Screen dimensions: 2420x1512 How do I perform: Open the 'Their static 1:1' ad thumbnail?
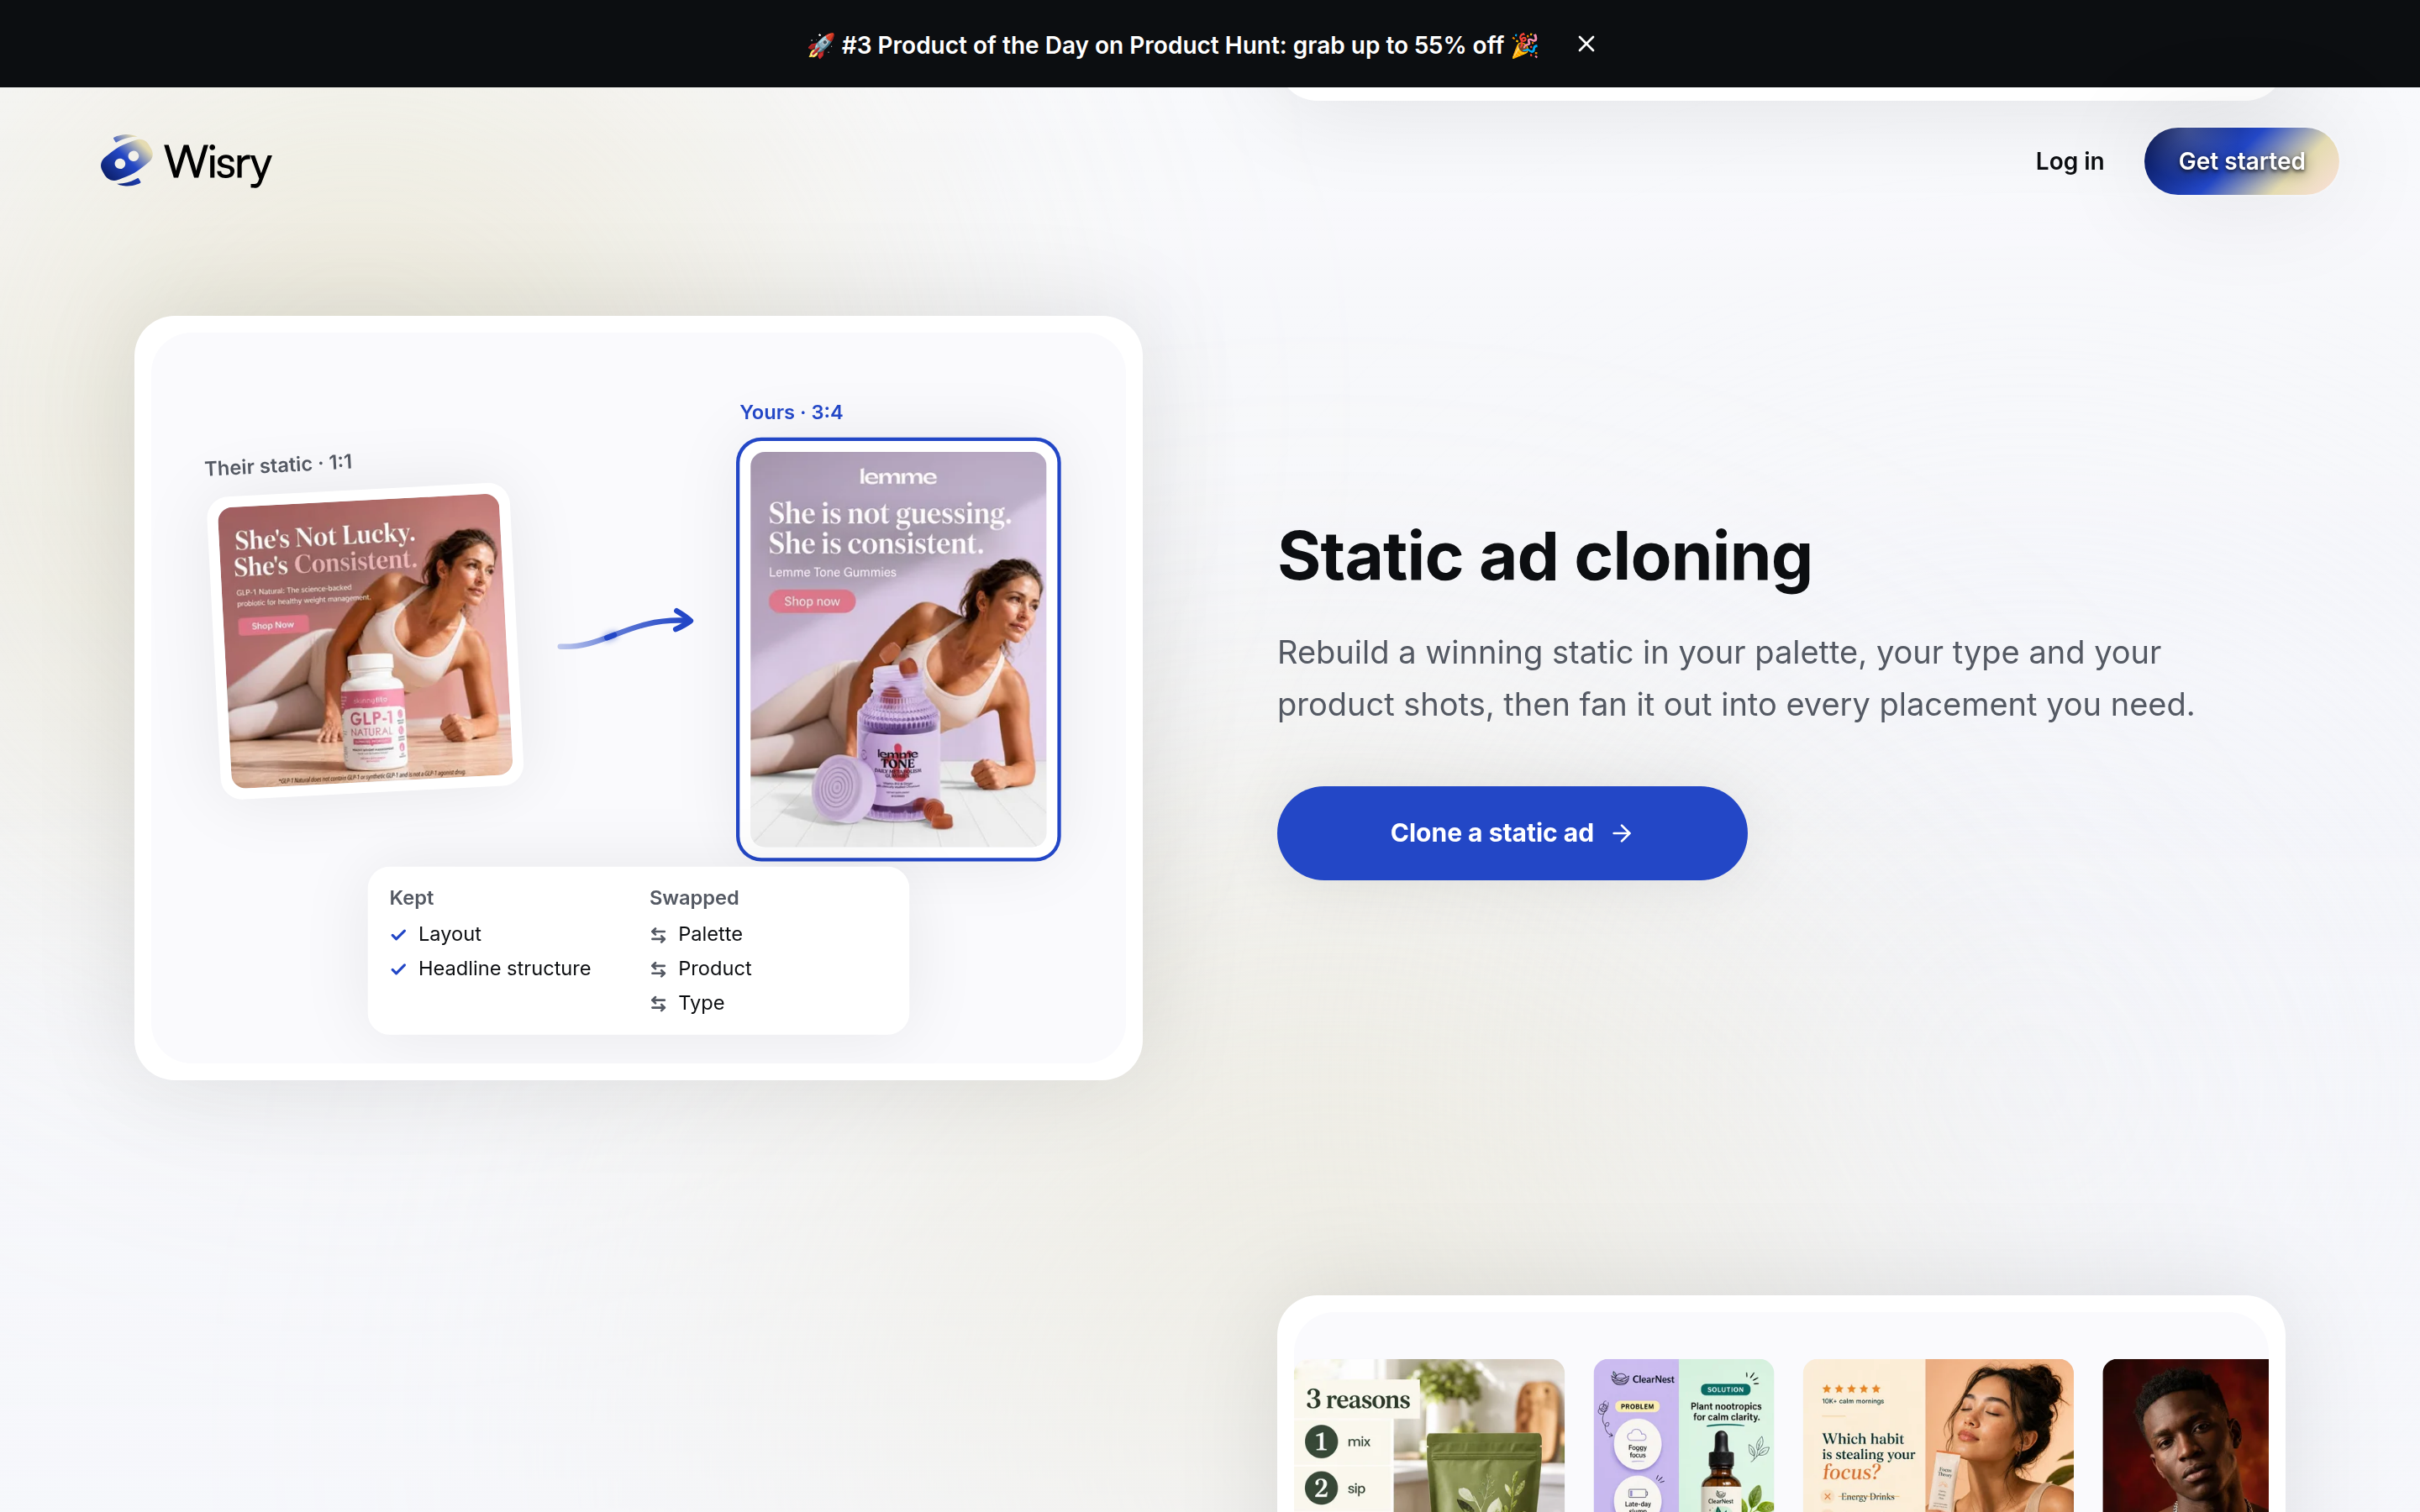point(365,640)
